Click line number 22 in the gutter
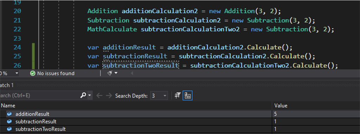Viewport: 360px width, 134px height. (17, 29)
